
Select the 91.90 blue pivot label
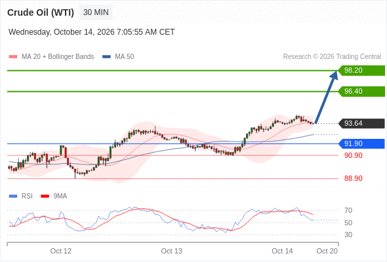[x=361, y=143]
